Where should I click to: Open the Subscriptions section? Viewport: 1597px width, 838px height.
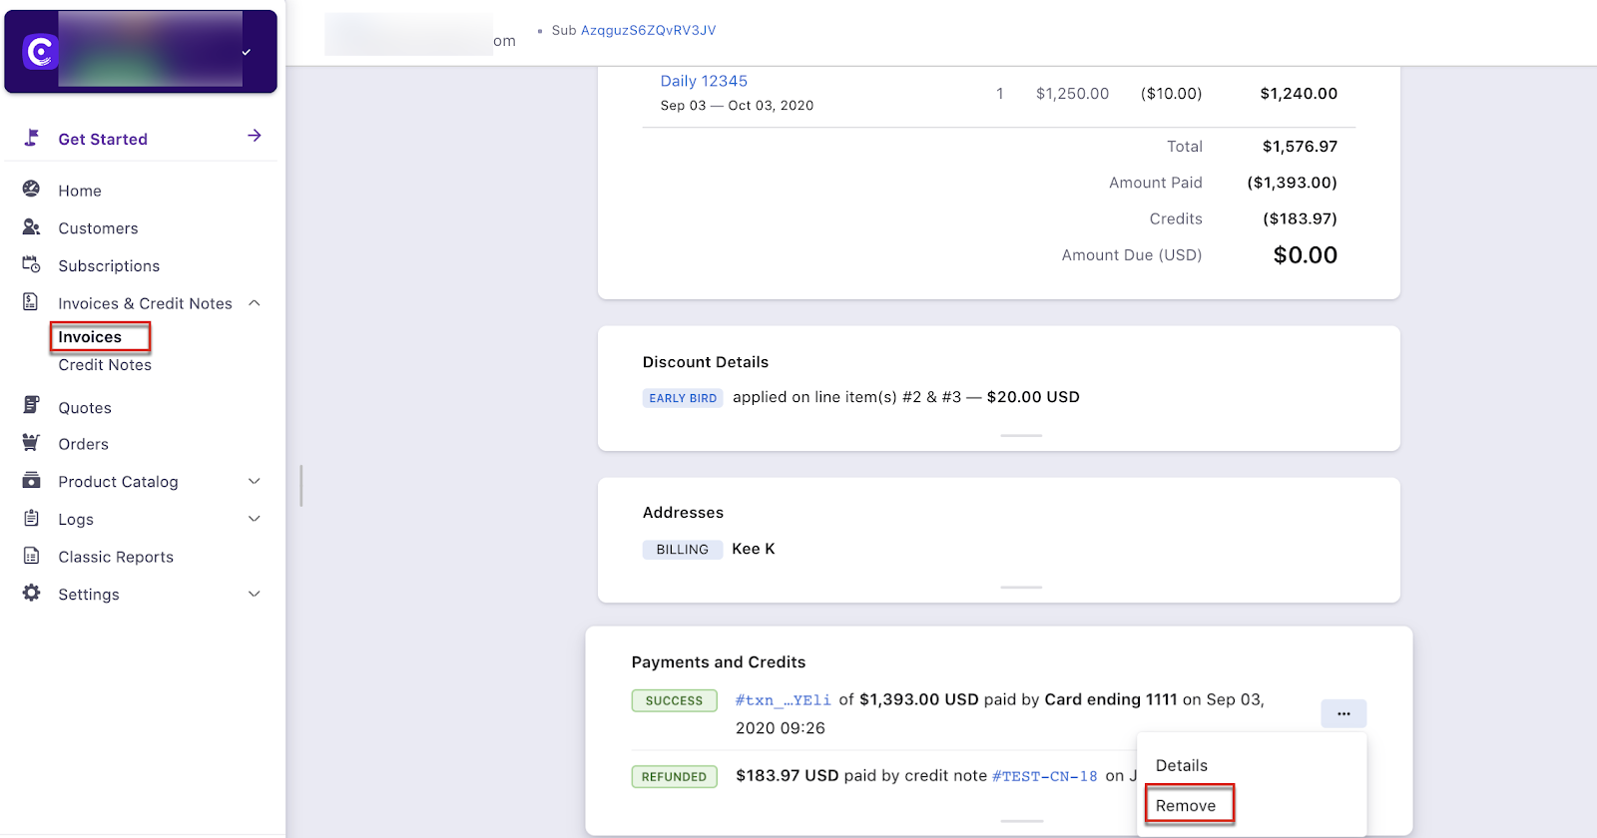click(109, 266)
